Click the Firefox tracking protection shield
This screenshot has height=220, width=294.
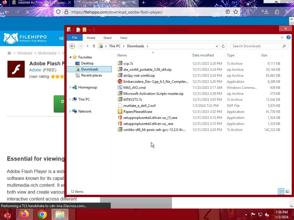[58, 12]
